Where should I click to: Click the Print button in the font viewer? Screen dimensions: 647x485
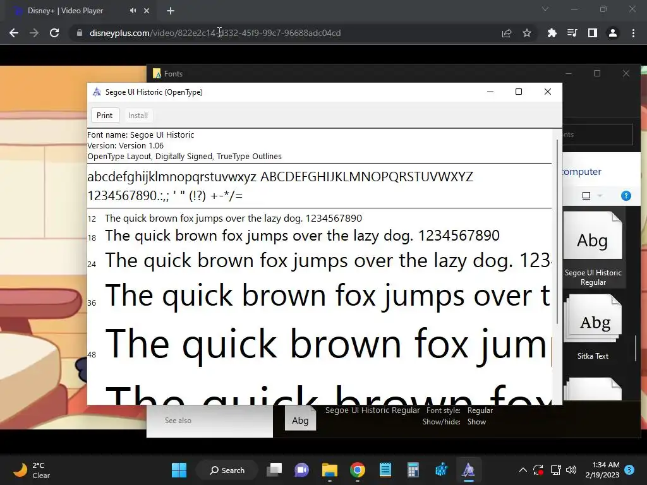pos(104,116)
